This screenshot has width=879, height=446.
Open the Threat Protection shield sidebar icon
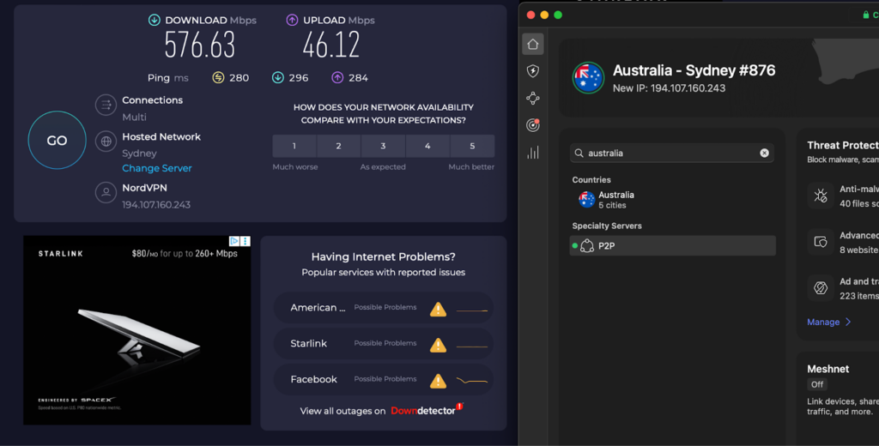(532, 70)
